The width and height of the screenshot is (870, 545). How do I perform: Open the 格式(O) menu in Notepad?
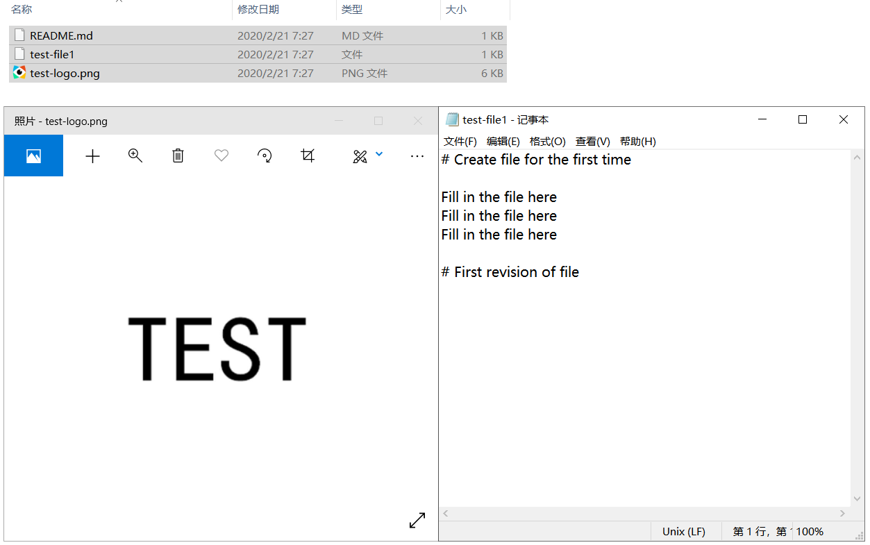click(547, 142)
